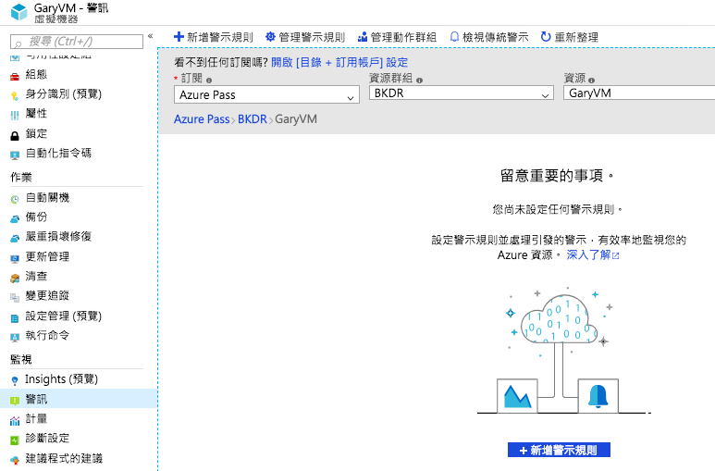
Task: Open the 資源群組 dropdown showing BKDR
Action: (x=462, y=93)
